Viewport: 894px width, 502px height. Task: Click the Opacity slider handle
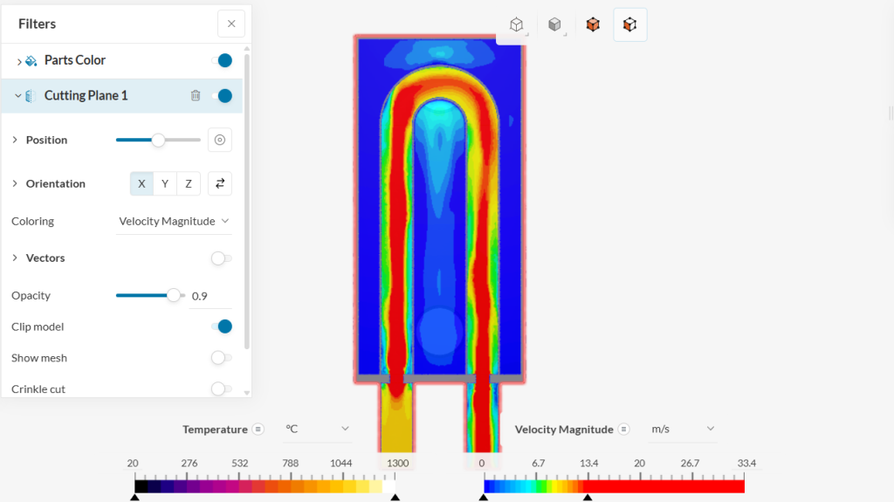[x=174, y=296]
